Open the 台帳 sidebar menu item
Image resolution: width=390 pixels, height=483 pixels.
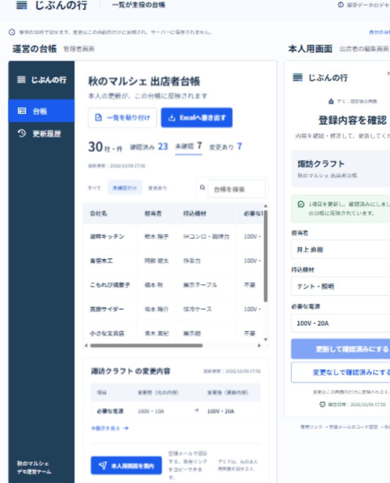[41, 111]
